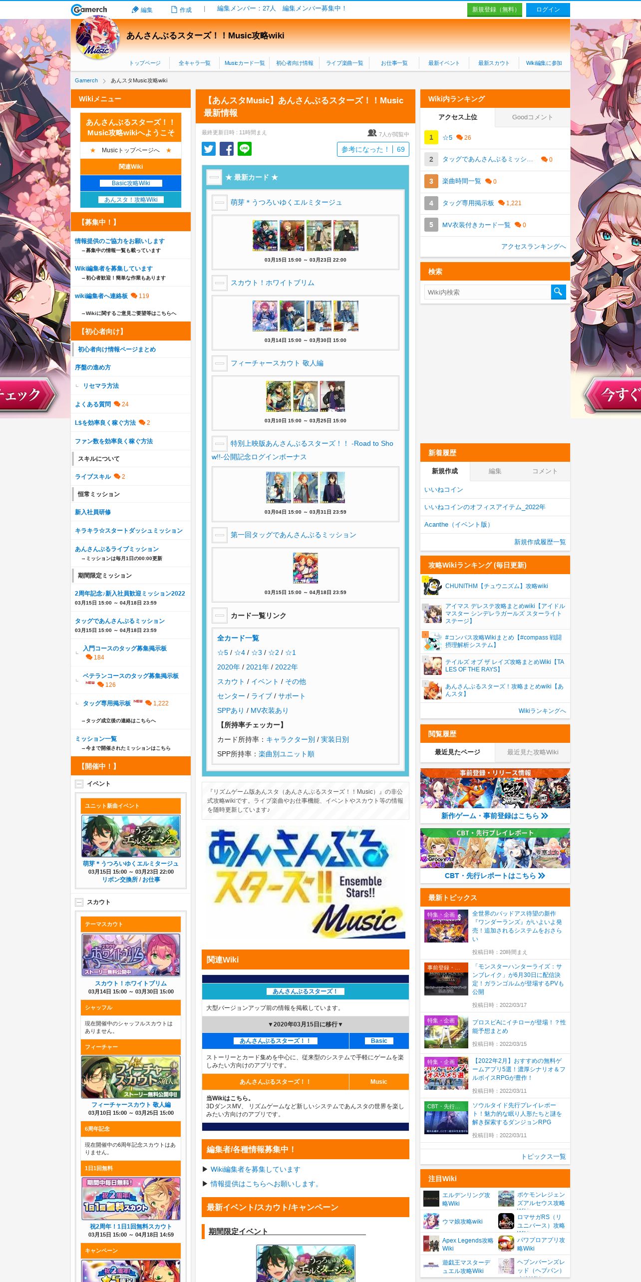Share the page via LINE icon
Image resolution: width=641 pixels, height=1282 pixels.
[x=245, y=149]
